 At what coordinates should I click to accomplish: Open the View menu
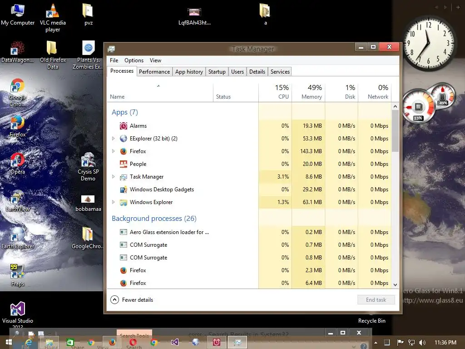[155, 60]
